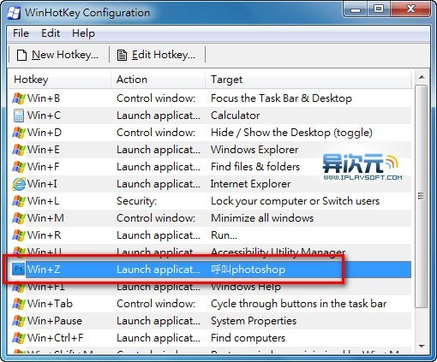Screen dimensions: 437x362
Task: Click the Windows flag icon of Win+D
Action: (x=19, y=133)
